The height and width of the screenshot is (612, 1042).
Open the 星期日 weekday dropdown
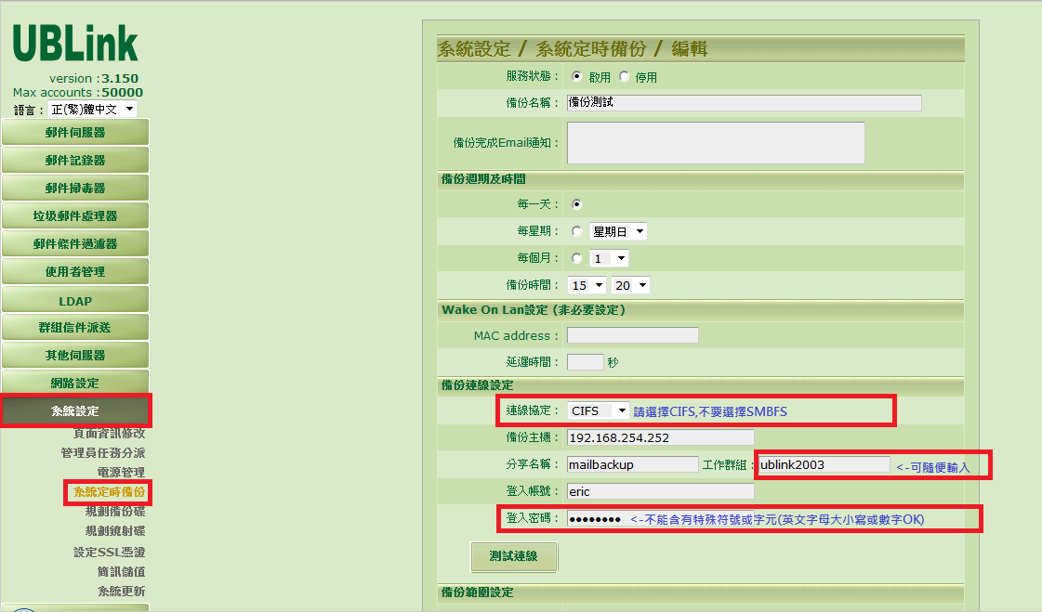[618, 230]
